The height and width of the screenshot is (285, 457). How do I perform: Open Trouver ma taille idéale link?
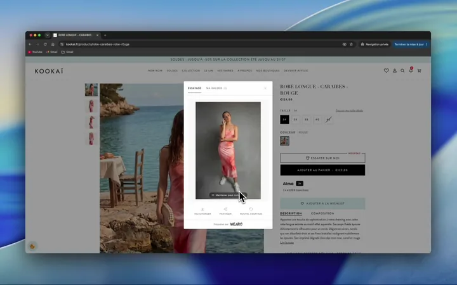[x=349, y=111]
